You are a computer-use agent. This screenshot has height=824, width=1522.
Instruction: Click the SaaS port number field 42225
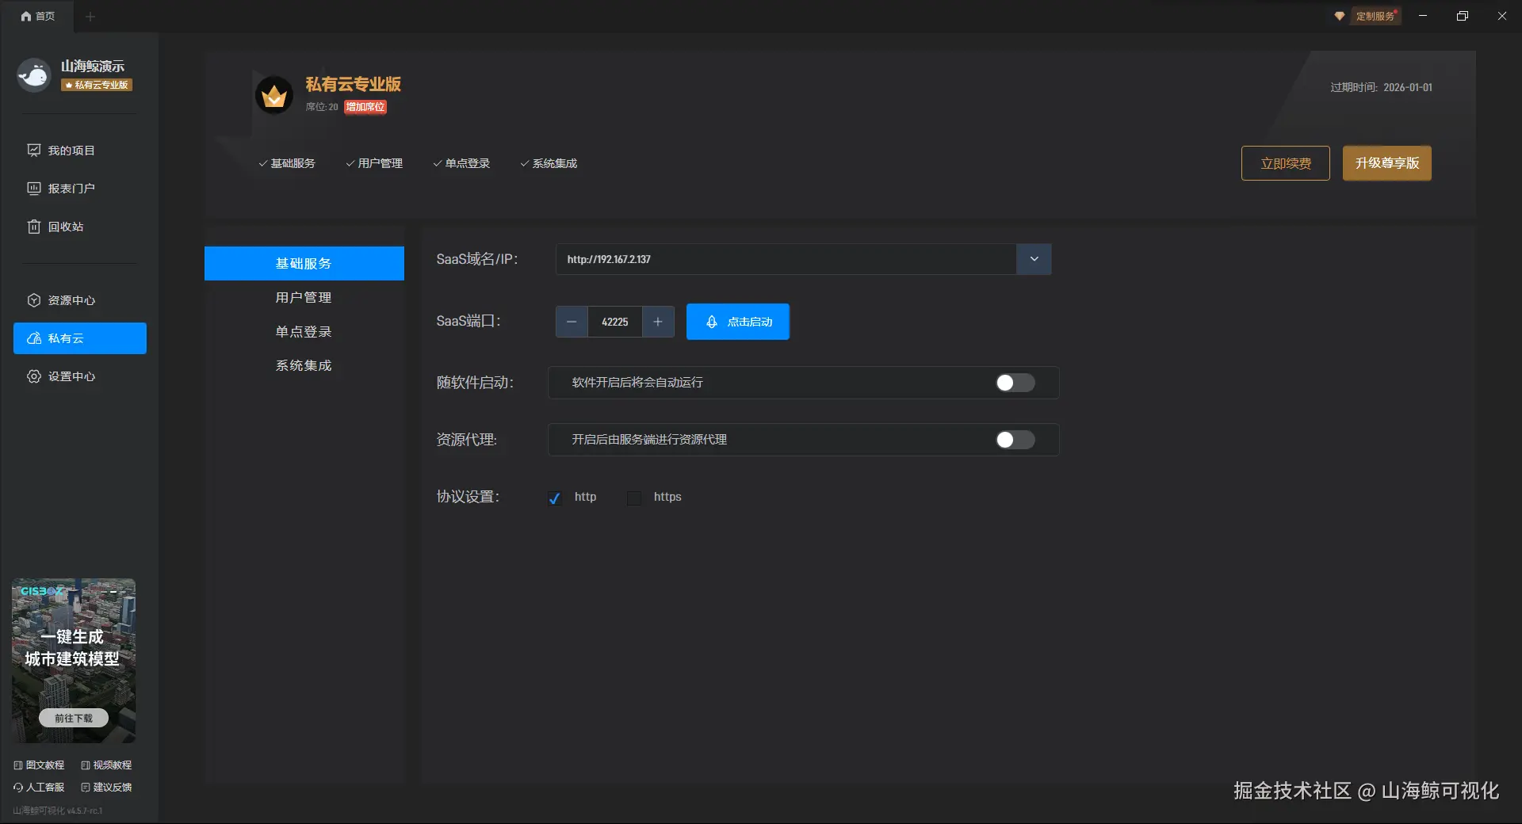[x=615, y=322]
